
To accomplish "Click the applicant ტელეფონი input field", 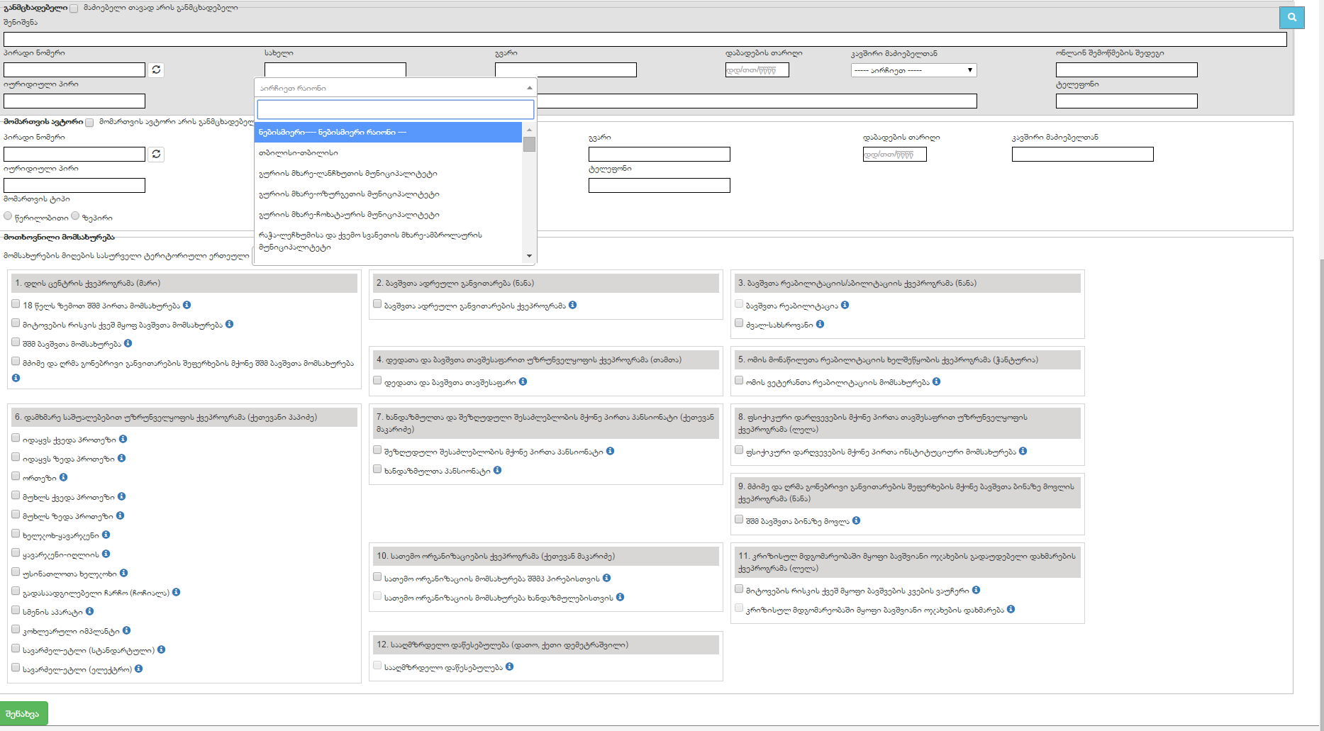I will (x=1126, y=101).
